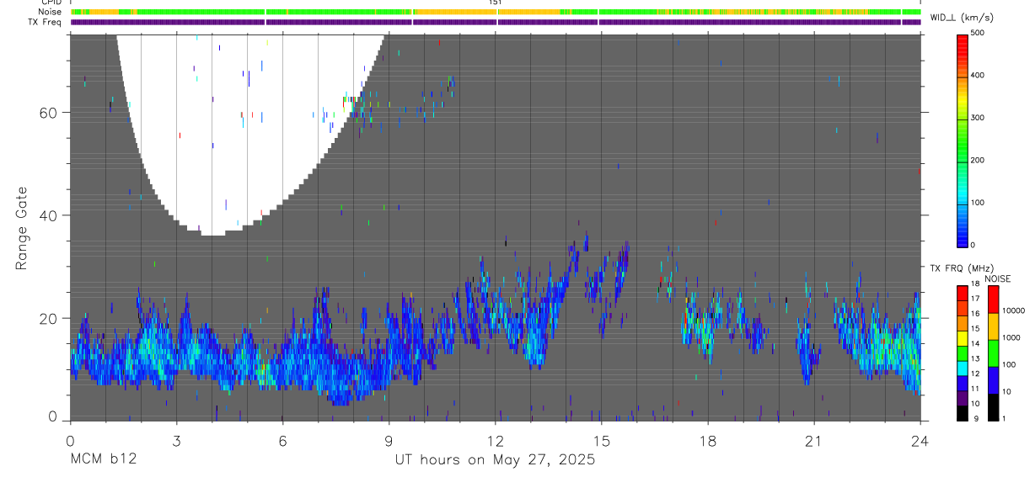Click the x-axis tick label '21'
The image size is (1035, 477).
814,441
